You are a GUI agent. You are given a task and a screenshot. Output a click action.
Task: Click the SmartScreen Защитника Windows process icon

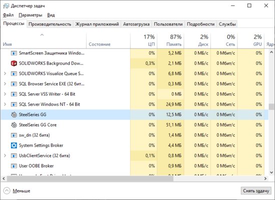[x=14, y=53]
